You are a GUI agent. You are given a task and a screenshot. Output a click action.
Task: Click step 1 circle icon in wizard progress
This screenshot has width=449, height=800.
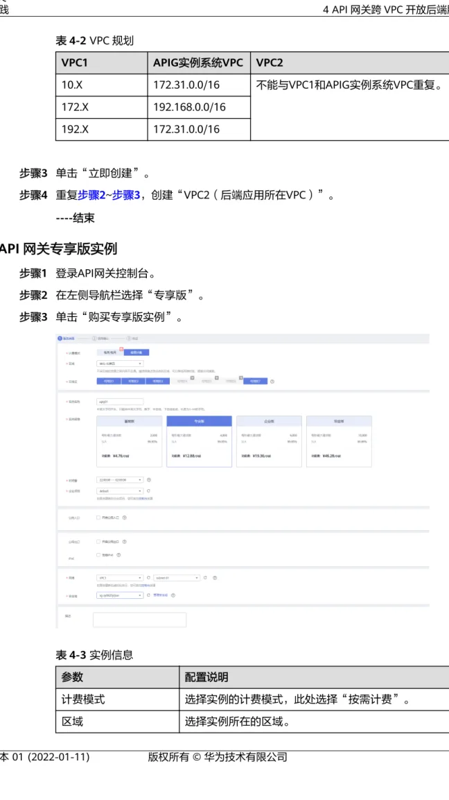point(60,338)
